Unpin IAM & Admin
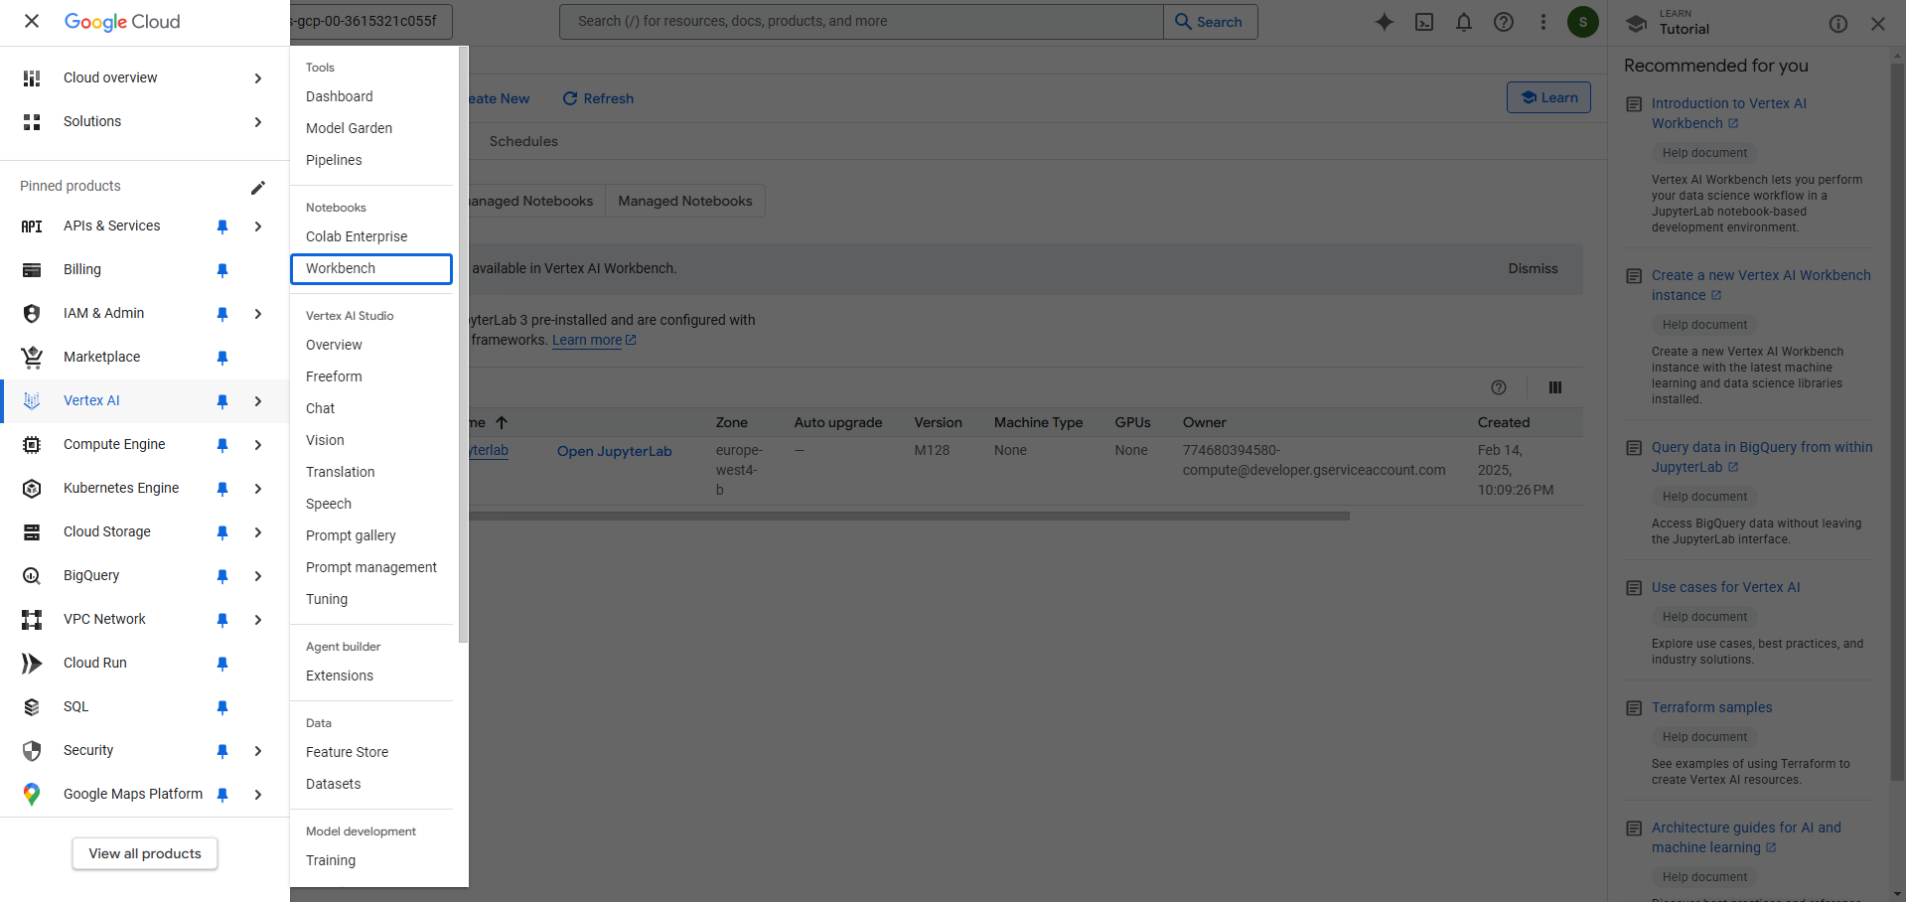This screenshot has height=902, width=1906. pos(222,314)
